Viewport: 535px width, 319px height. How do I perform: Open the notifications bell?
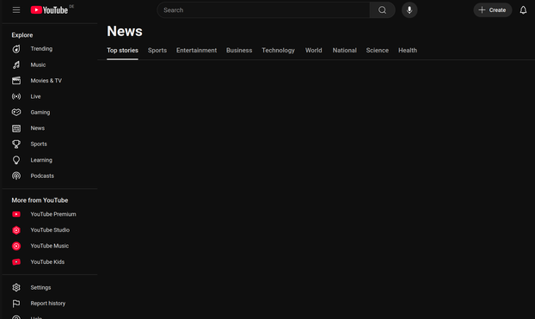[x=523, y=10]
